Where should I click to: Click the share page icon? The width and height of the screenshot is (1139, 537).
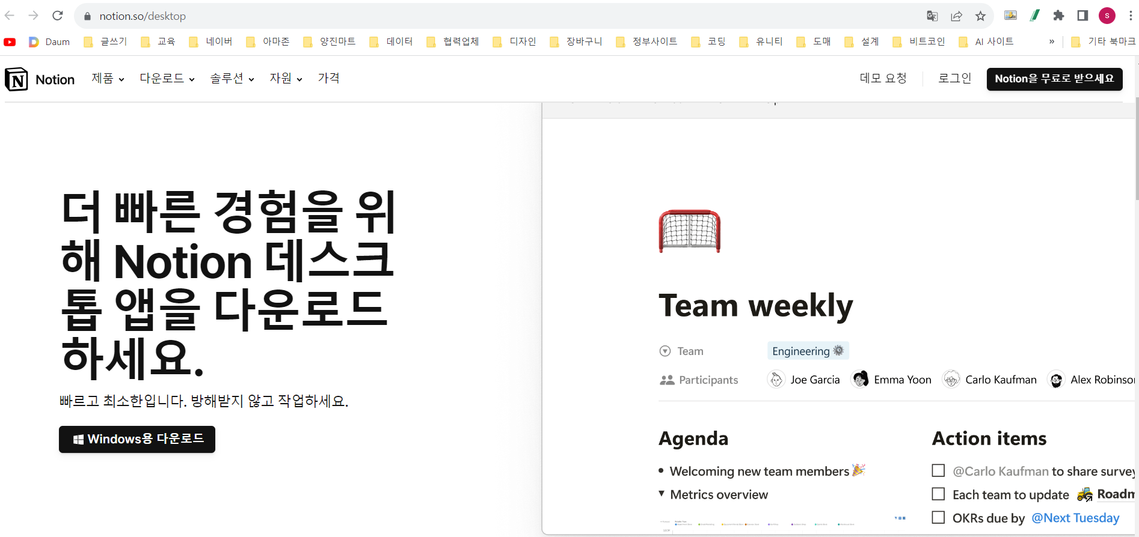coord(956,16)
